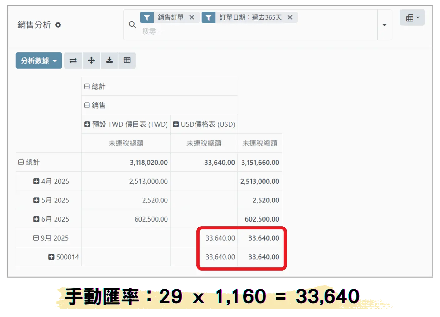Expand the 4月 2025 row
The image size is (440, 317).
(x=36, y=181)
